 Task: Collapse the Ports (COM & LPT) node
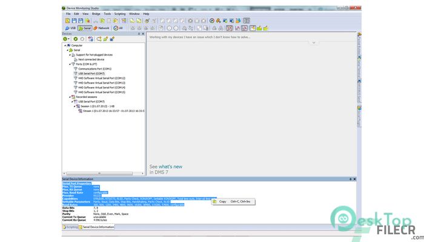[x=70, y=64]
